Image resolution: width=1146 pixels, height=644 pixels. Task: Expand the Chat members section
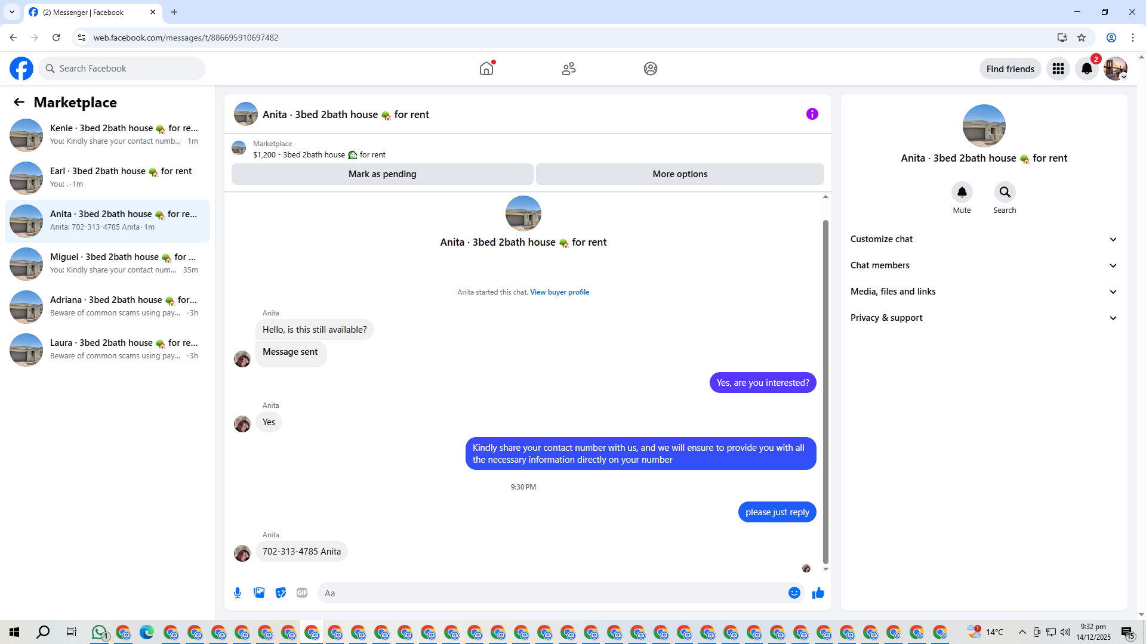click(983, 265)
